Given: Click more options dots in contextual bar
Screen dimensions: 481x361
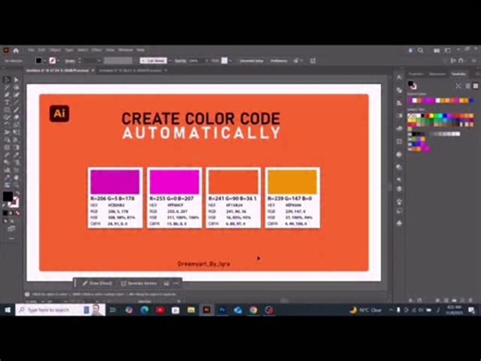Looking at the screenshot, I should tap(176, 283).
